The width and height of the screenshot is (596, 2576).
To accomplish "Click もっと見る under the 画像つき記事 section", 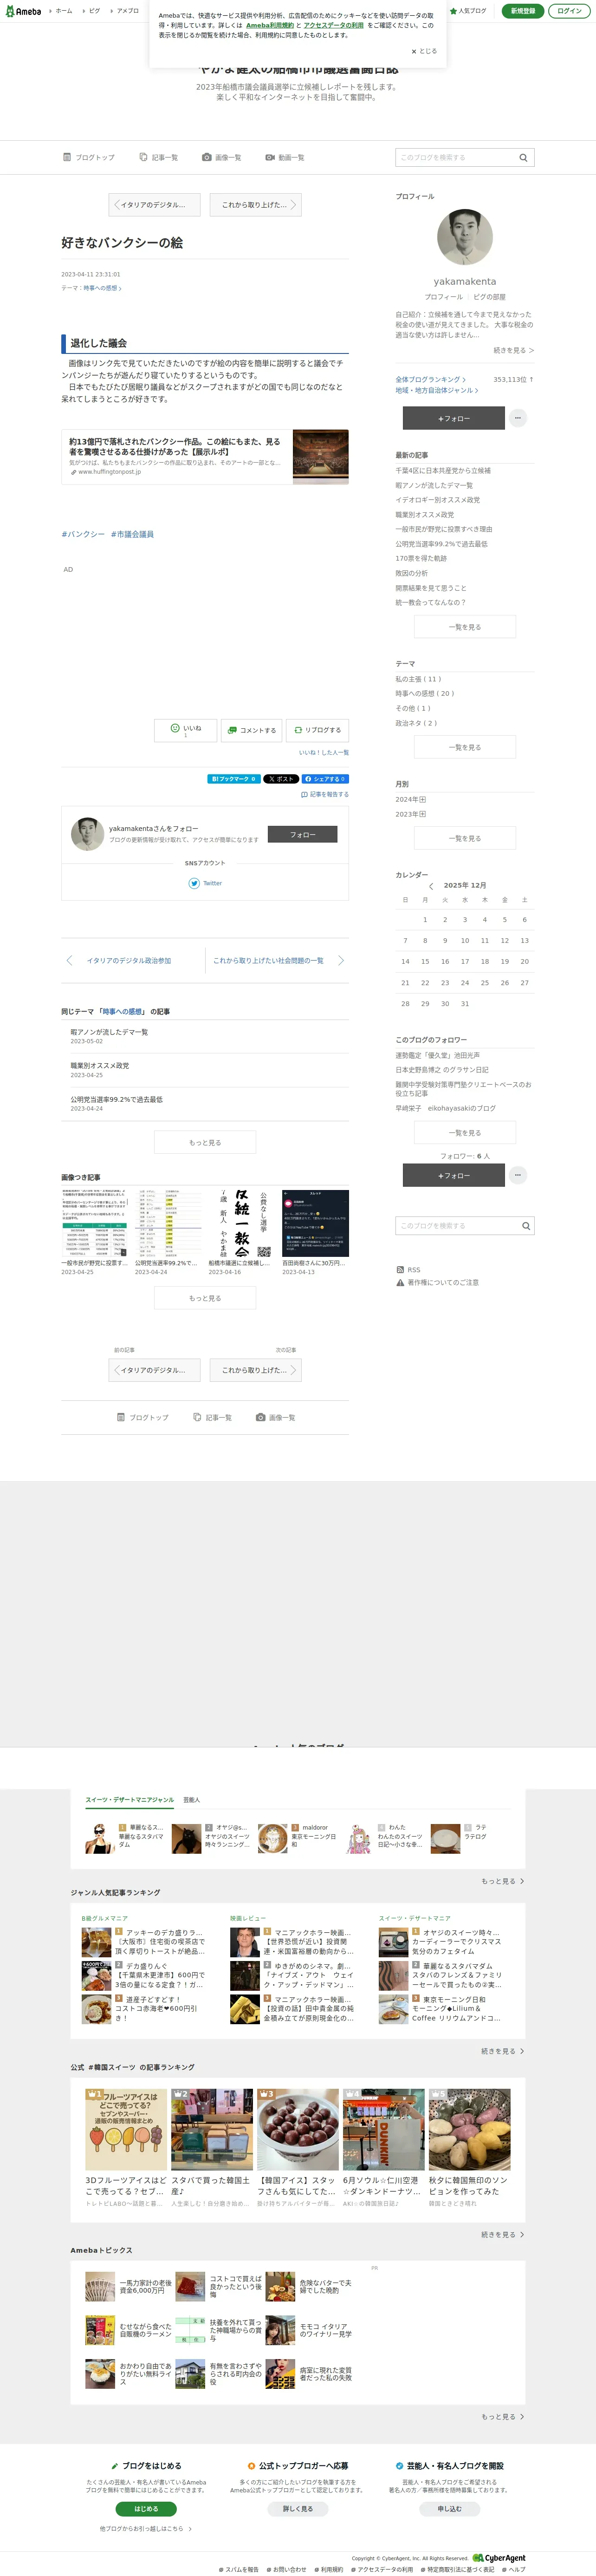I will click(x=205, y=1298).
